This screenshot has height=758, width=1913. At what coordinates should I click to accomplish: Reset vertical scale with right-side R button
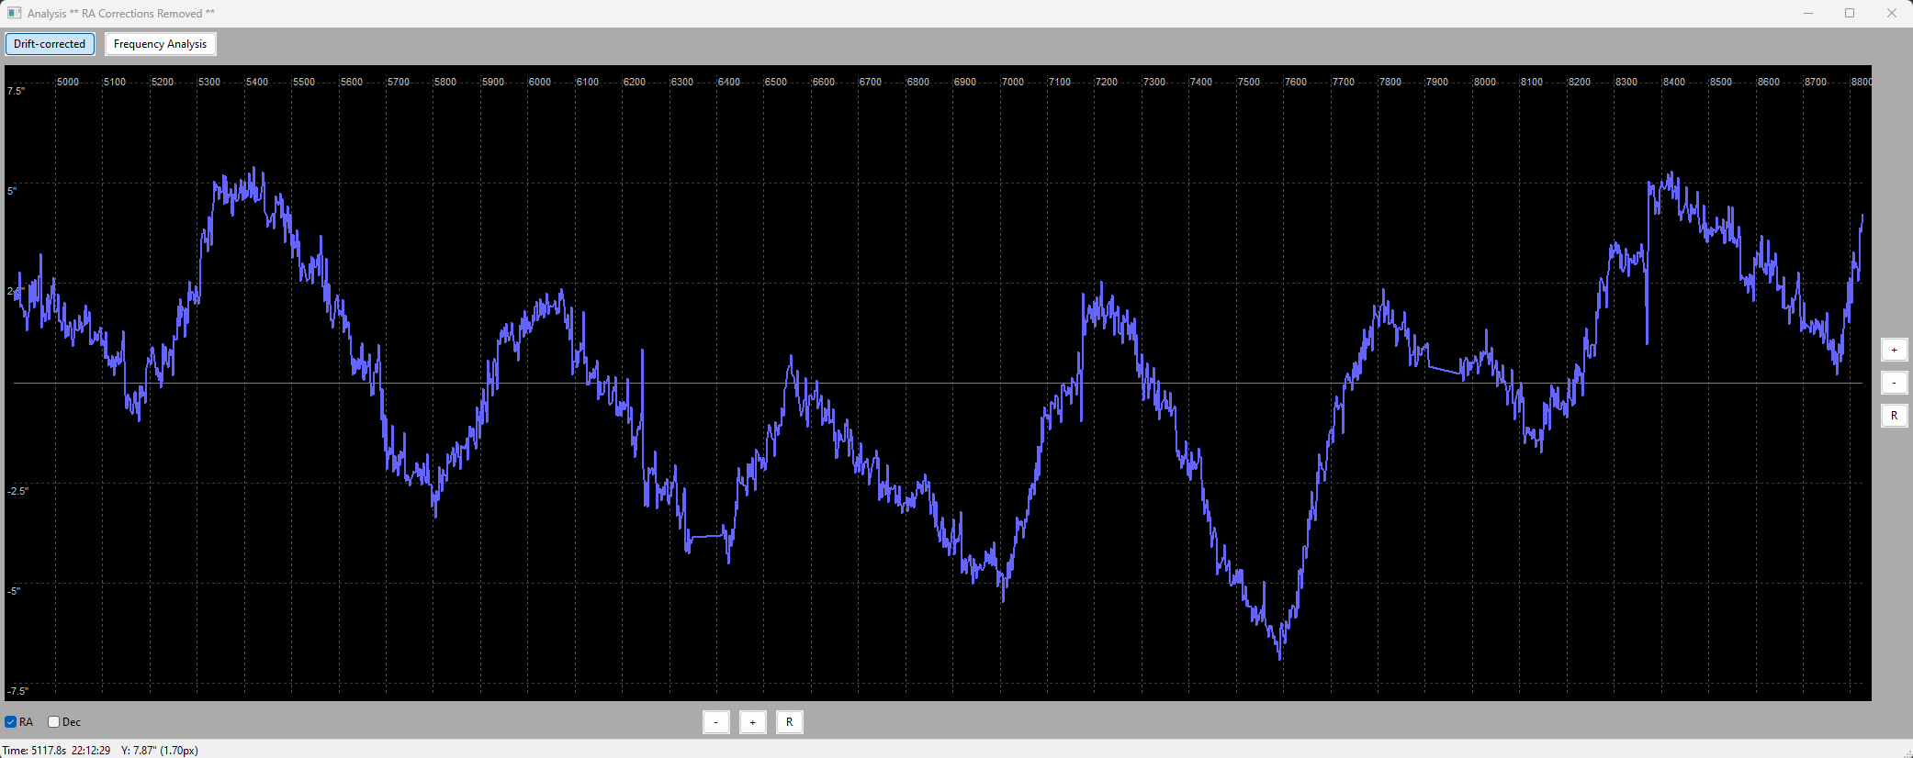[x=1894, y=416]
